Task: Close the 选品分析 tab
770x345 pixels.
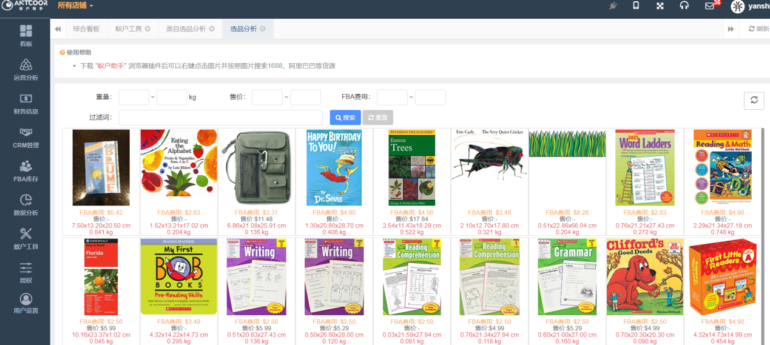Action: pyautogui.click(x=263, y=28)
